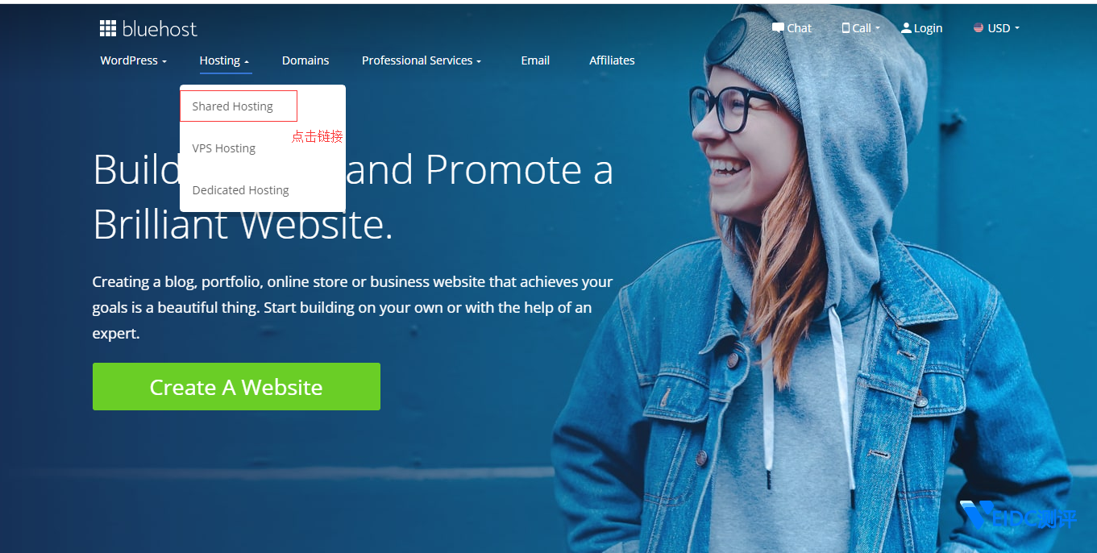Click the phone icon beside Call
Screen dimensions: 1097x553
846,27
